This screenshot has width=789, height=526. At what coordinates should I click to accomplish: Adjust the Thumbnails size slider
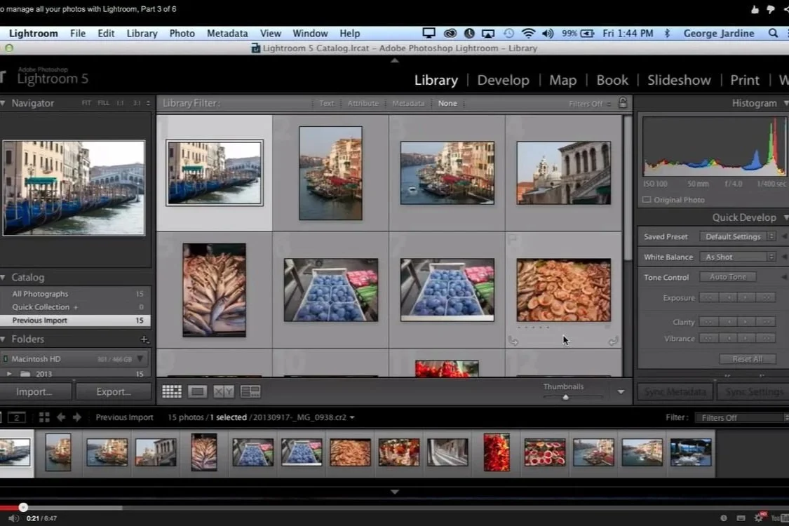coord(565,397)
